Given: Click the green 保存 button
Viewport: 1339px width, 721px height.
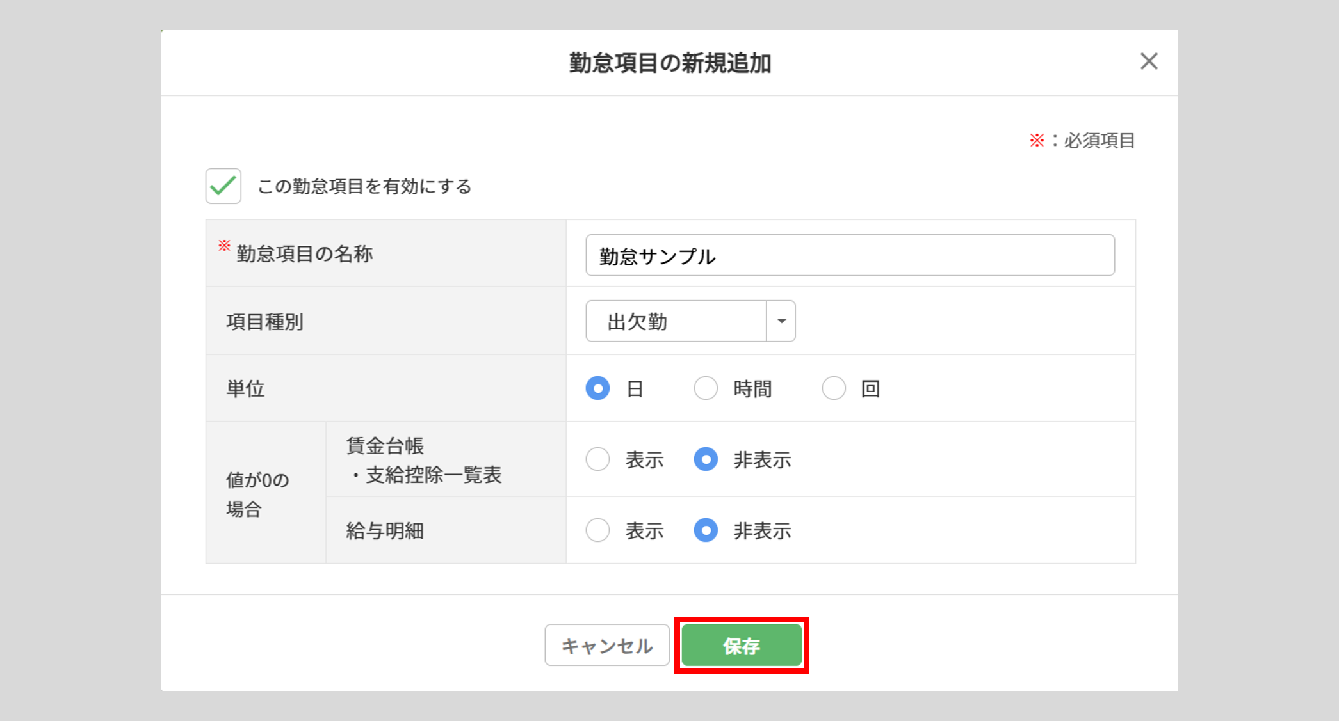Looking at the screenshot, I should click(x=742, y=646).
